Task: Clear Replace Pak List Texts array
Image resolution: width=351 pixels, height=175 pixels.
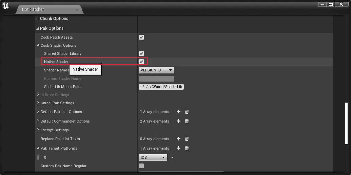Action: click(x=187, y=139)
